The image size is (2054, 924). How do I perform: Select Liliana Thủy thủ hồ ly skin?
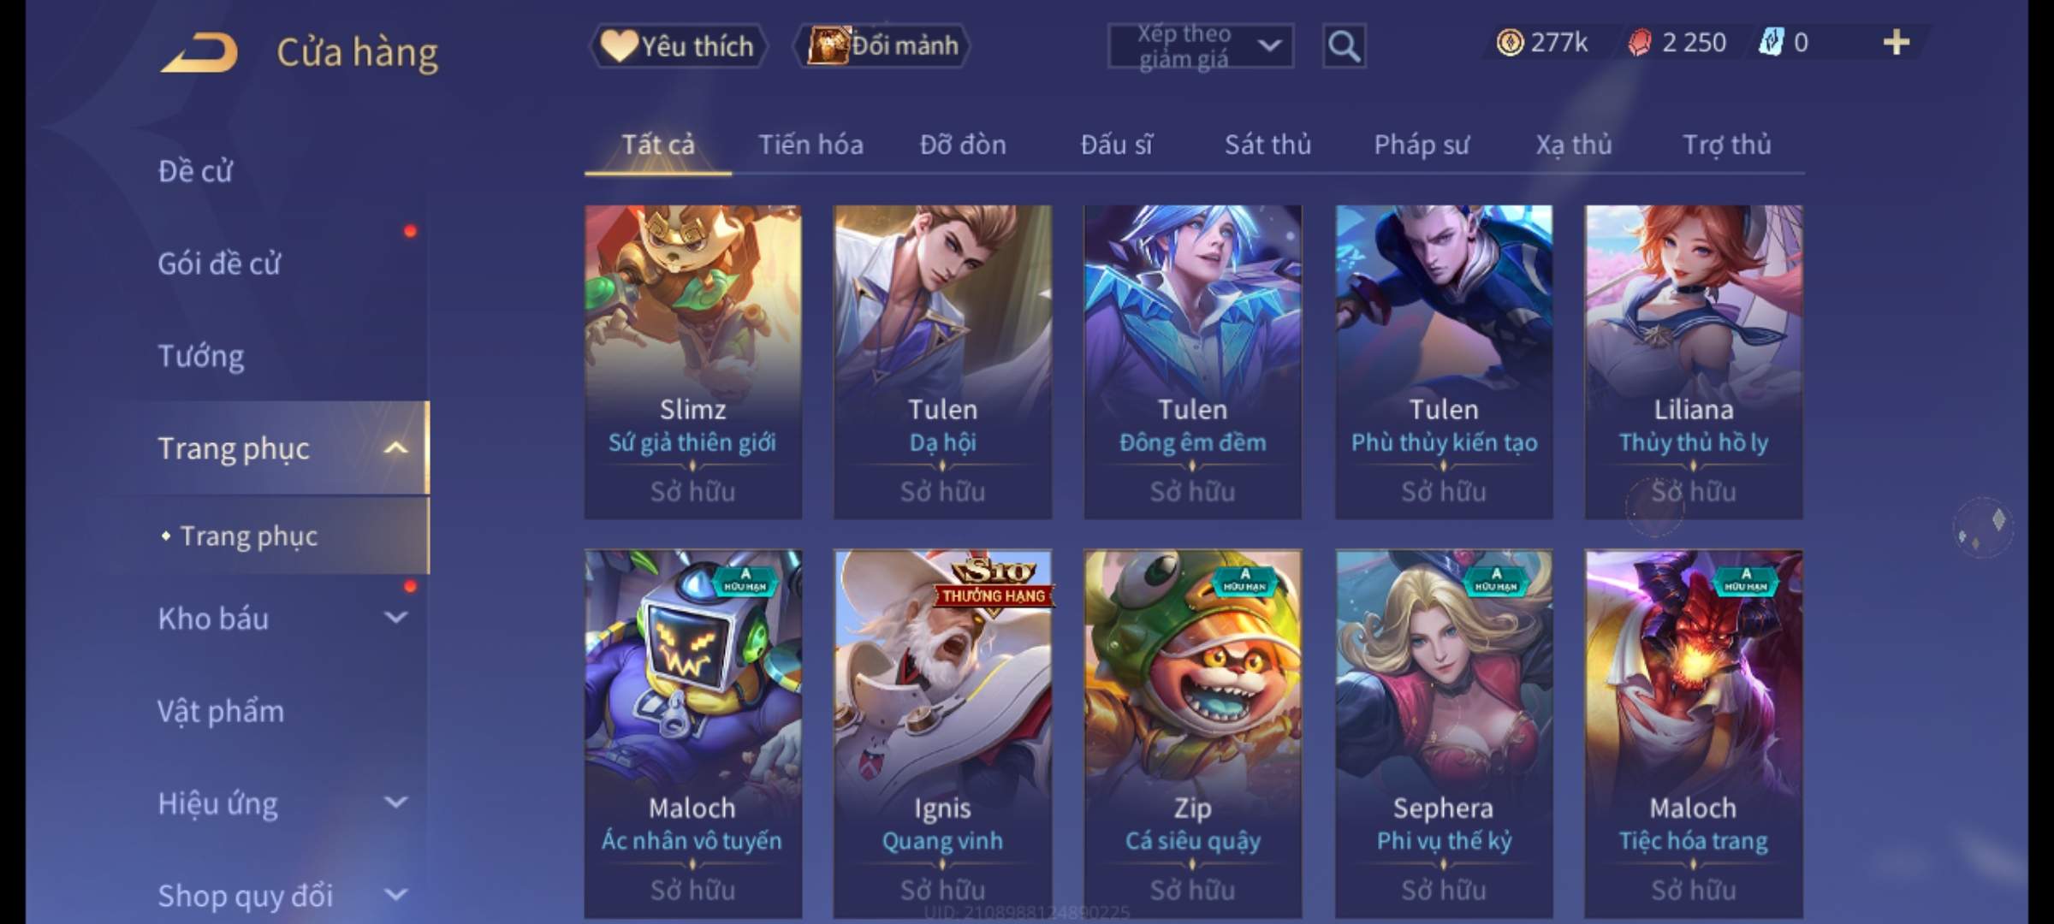(x=1693, y=362)
